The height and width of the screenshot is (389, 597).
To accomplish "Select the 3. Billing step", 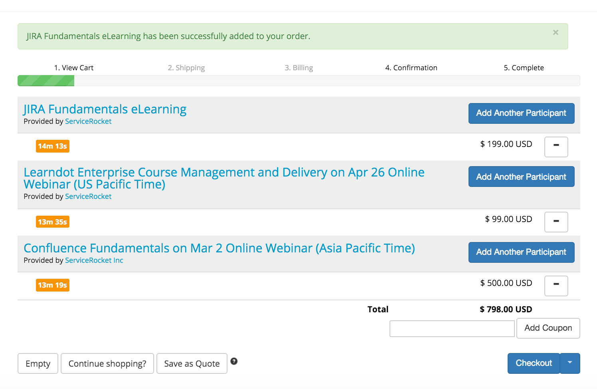I will (x=299, y=68).
